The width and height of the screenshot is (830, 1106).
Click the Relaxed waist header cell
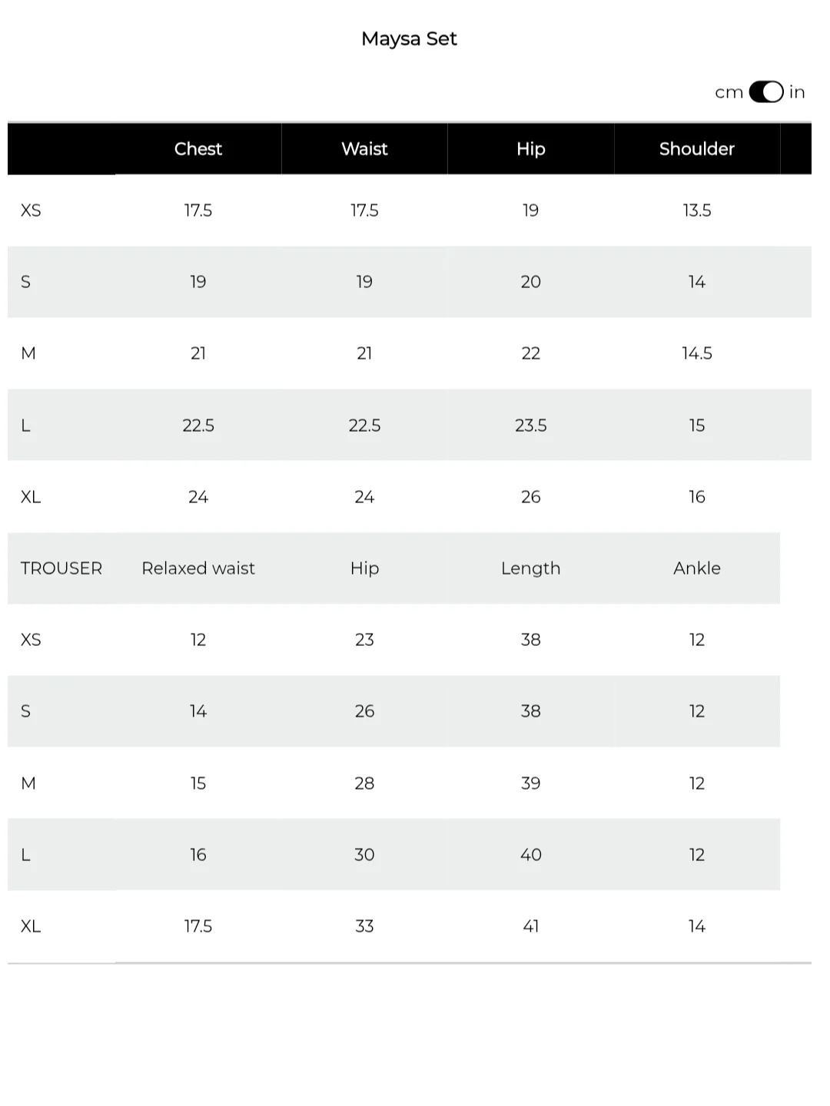tap(198, 568)
